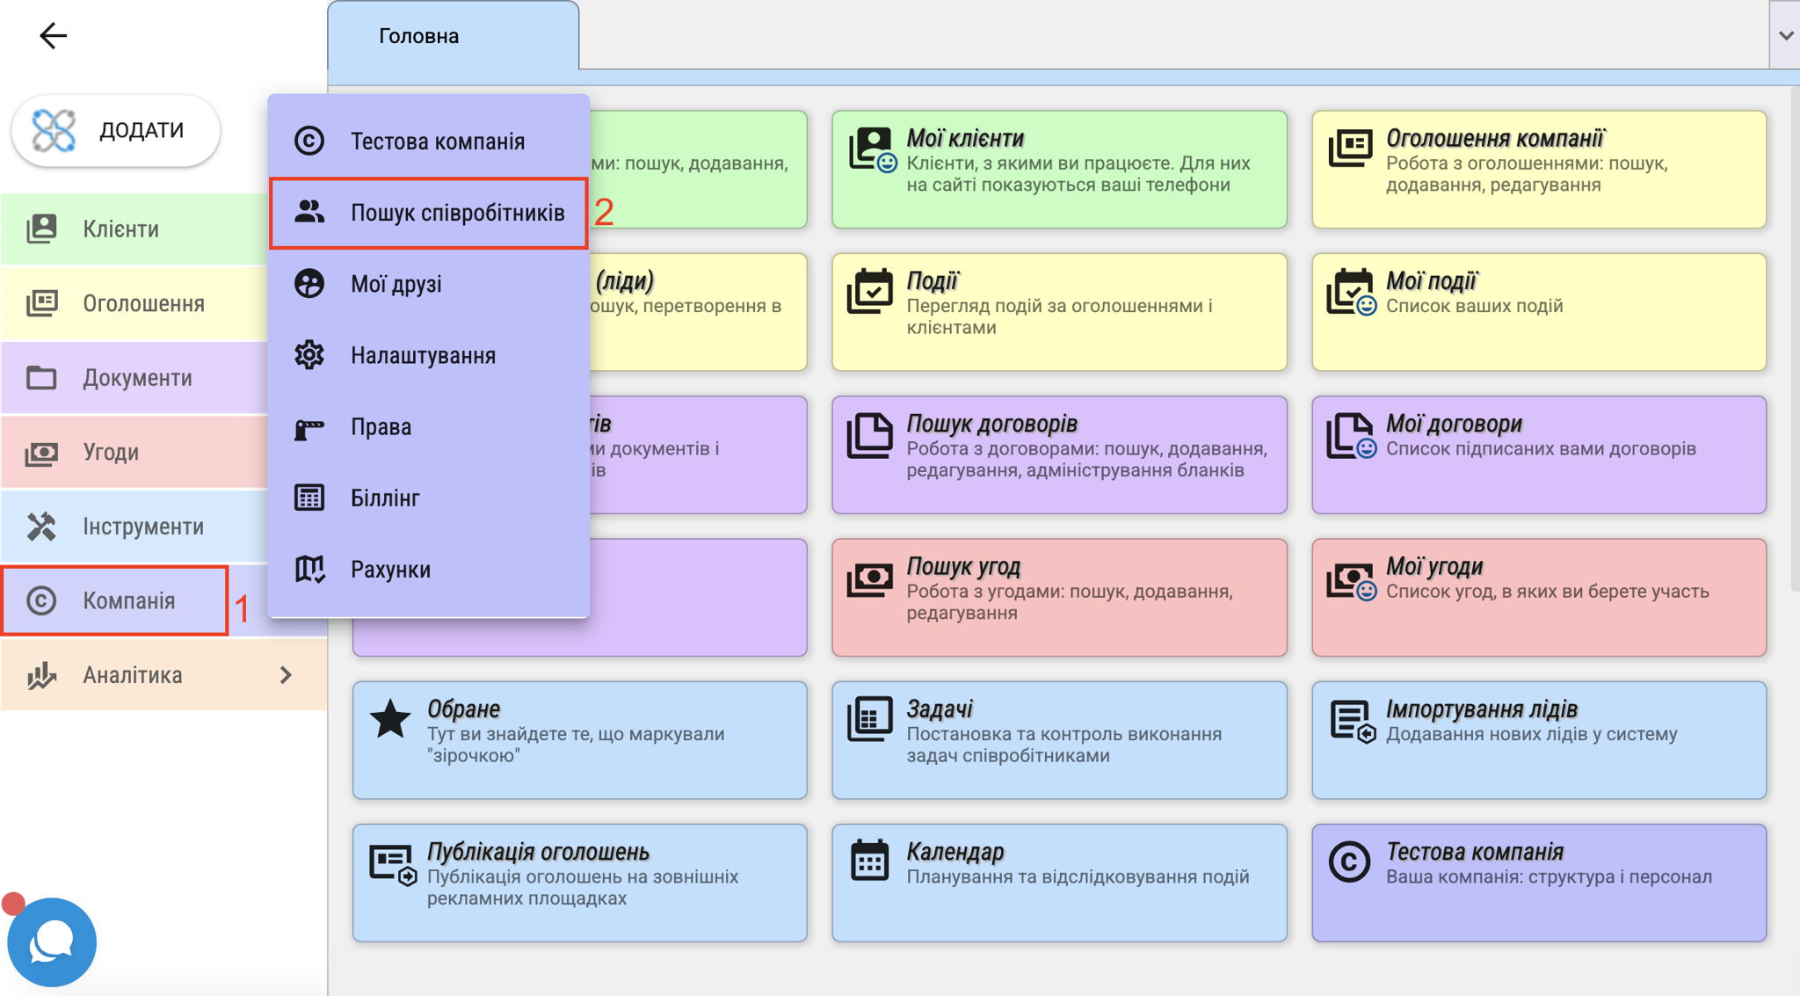
Task: Click the Документи folder icon
Action: click(41, 378)
